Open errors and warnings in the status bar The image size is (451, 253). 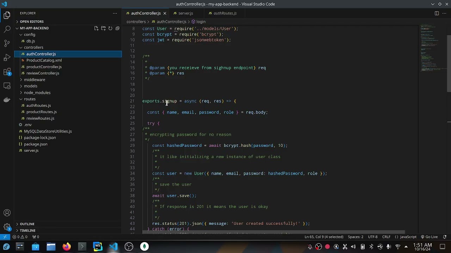tap(20, 237)
